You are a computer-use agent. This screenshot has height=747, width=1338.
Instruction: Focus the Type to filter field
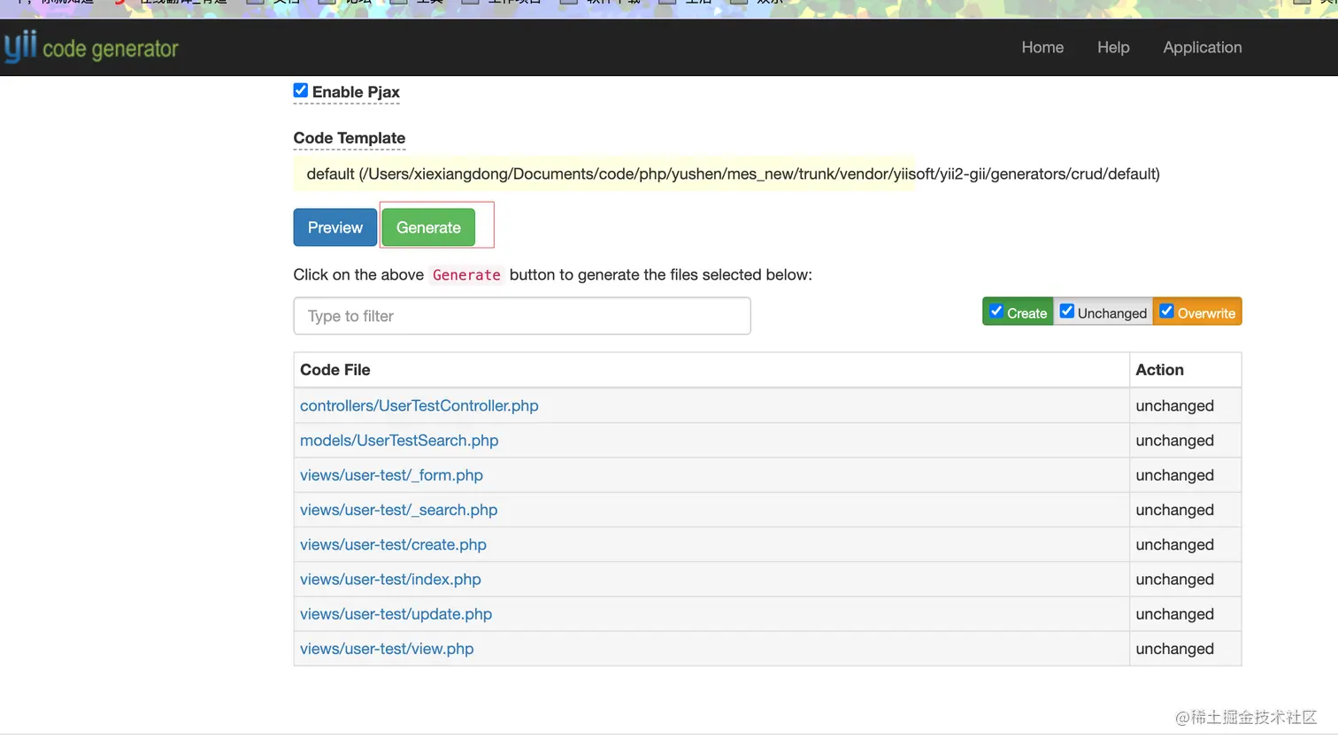tap(522, 316)
